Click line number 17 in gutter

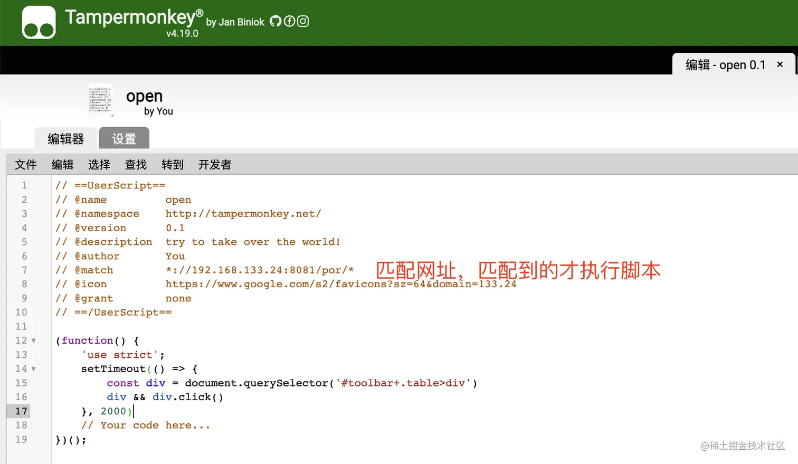tap(21, 411)
